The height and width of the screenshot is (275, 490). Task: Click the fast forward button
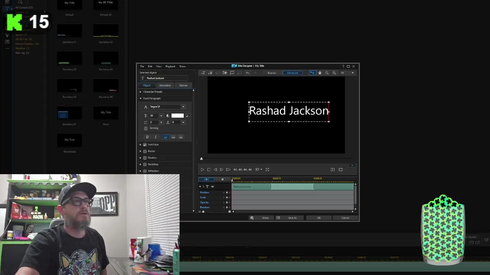point(228,170)
